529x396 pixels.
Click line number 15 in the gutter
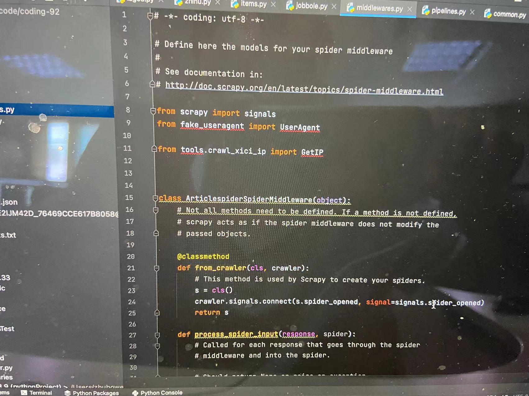129,198
